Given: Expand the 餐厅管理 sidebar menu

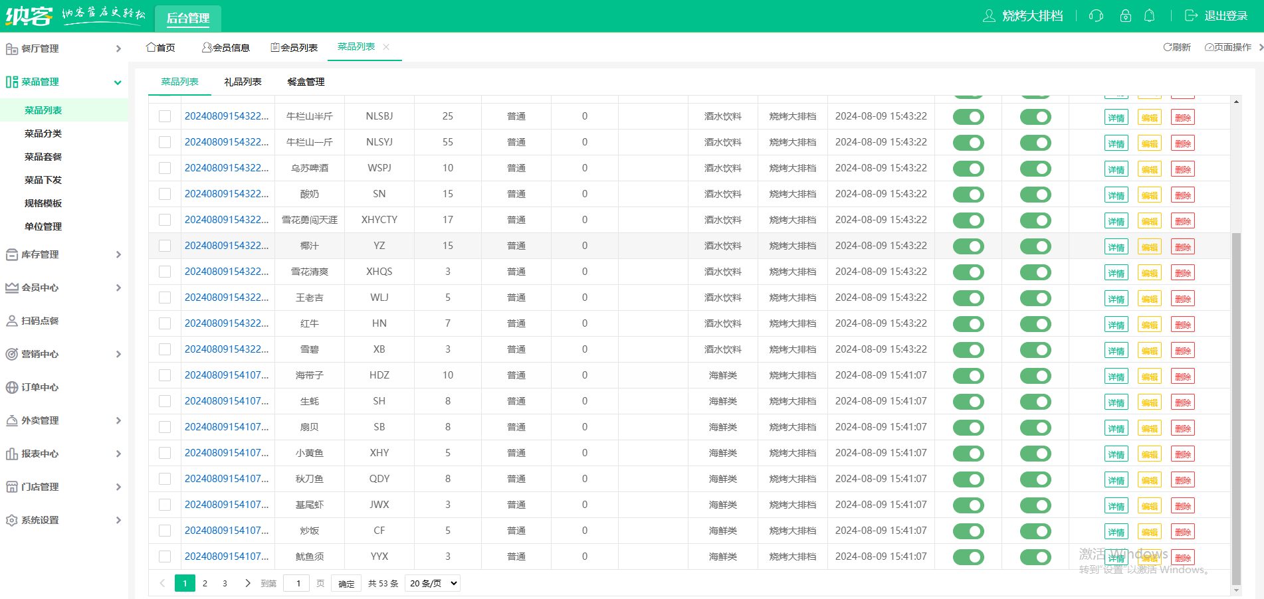Looking at the screenshot, I should point(63,48).
